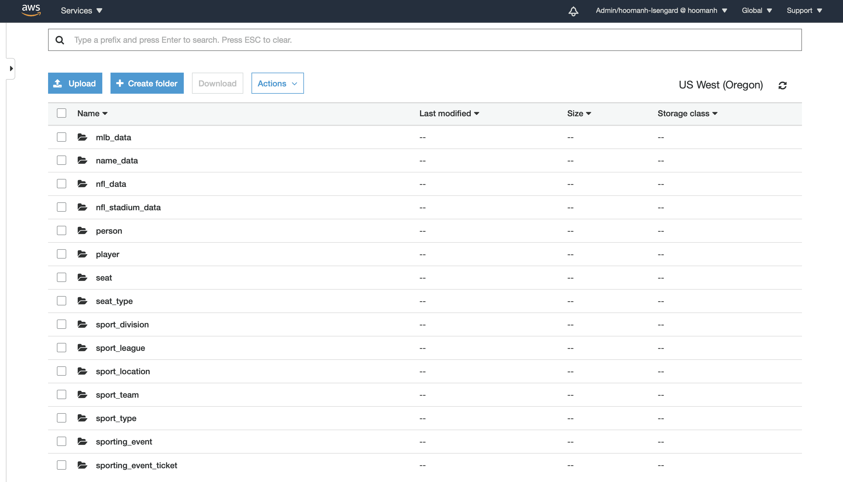The width and height of the screenshot is (843, 482).
Task: Click the nfl_stadium_data folder icon
Action: (x=82, y=207)
